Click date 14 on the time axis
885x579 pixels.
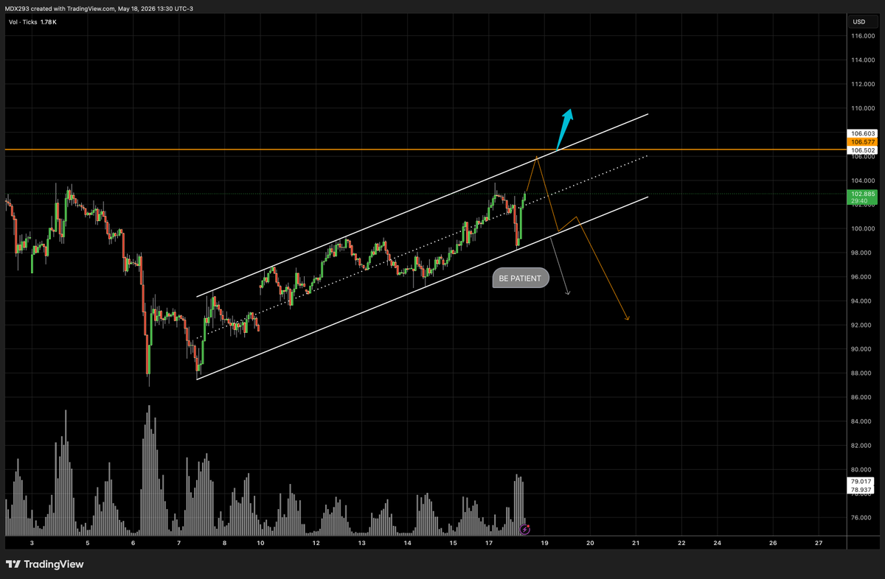(x=408, y=543)
